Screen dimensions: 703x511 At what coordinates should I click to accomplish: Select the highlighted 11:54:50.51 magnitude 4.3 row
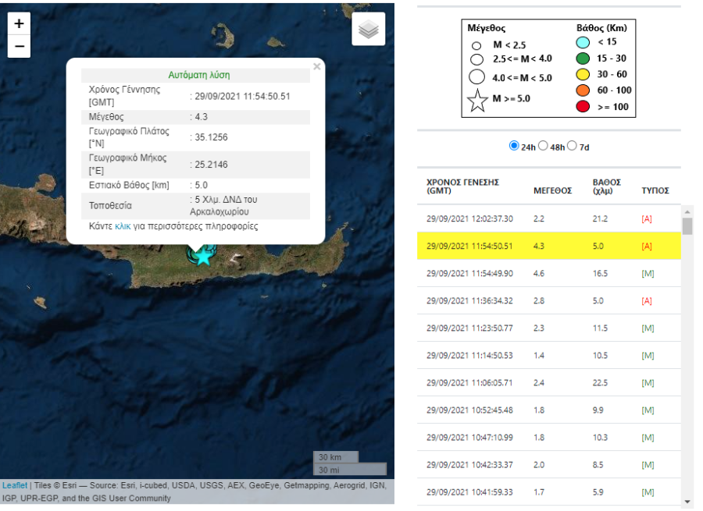(549, 246)
